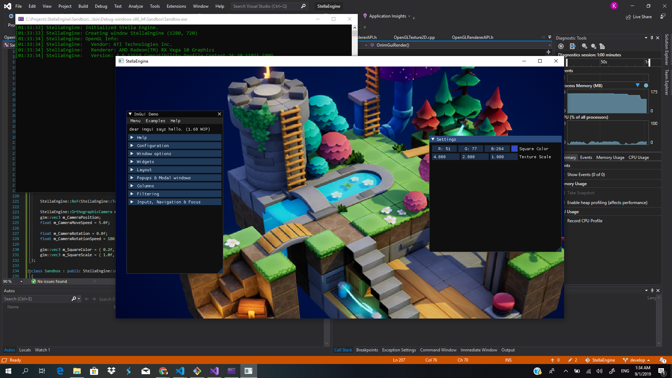Open File Explorer from taskbar
The image size is (672, 378).
click(x=77, y=371)
